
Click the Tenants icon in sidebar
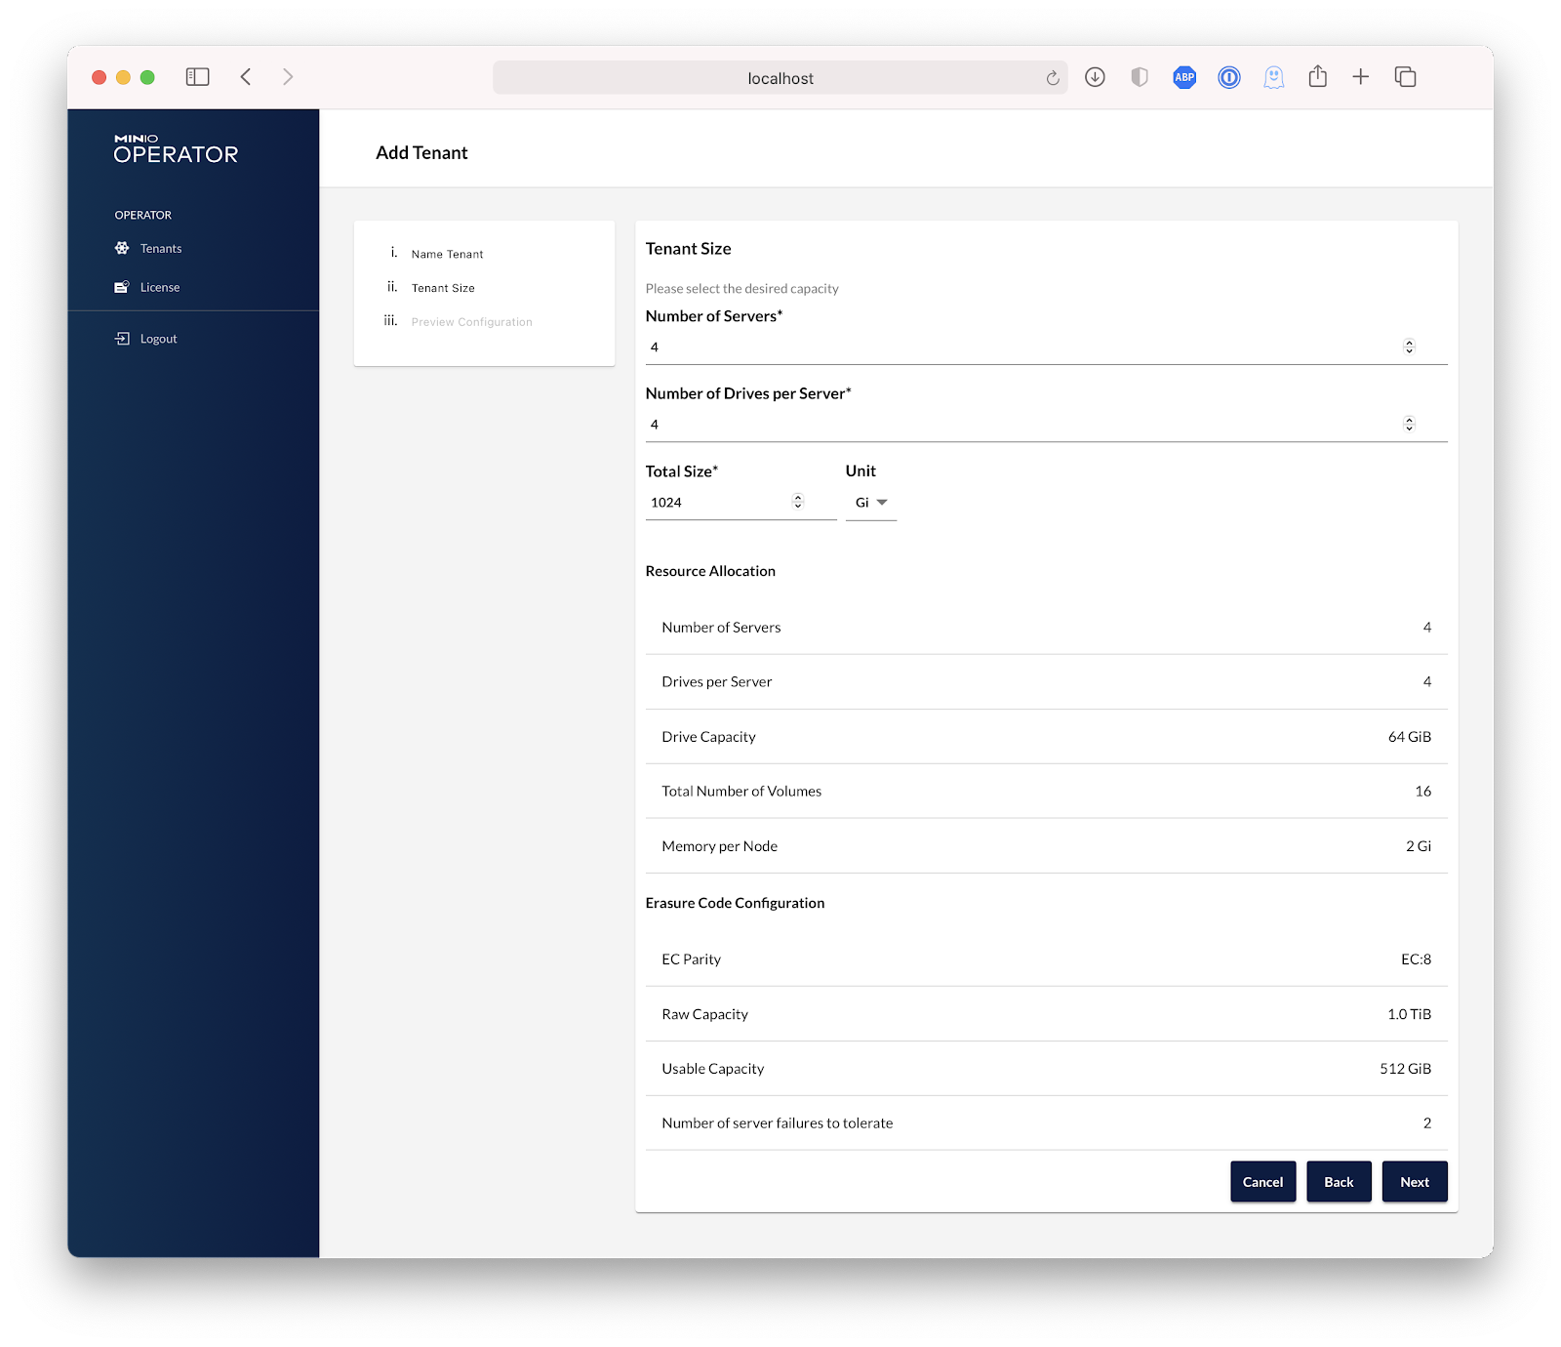click(x=122, y=248)
